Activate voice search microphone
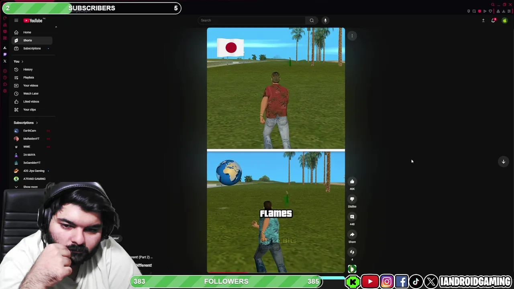 tap(325, 20)
